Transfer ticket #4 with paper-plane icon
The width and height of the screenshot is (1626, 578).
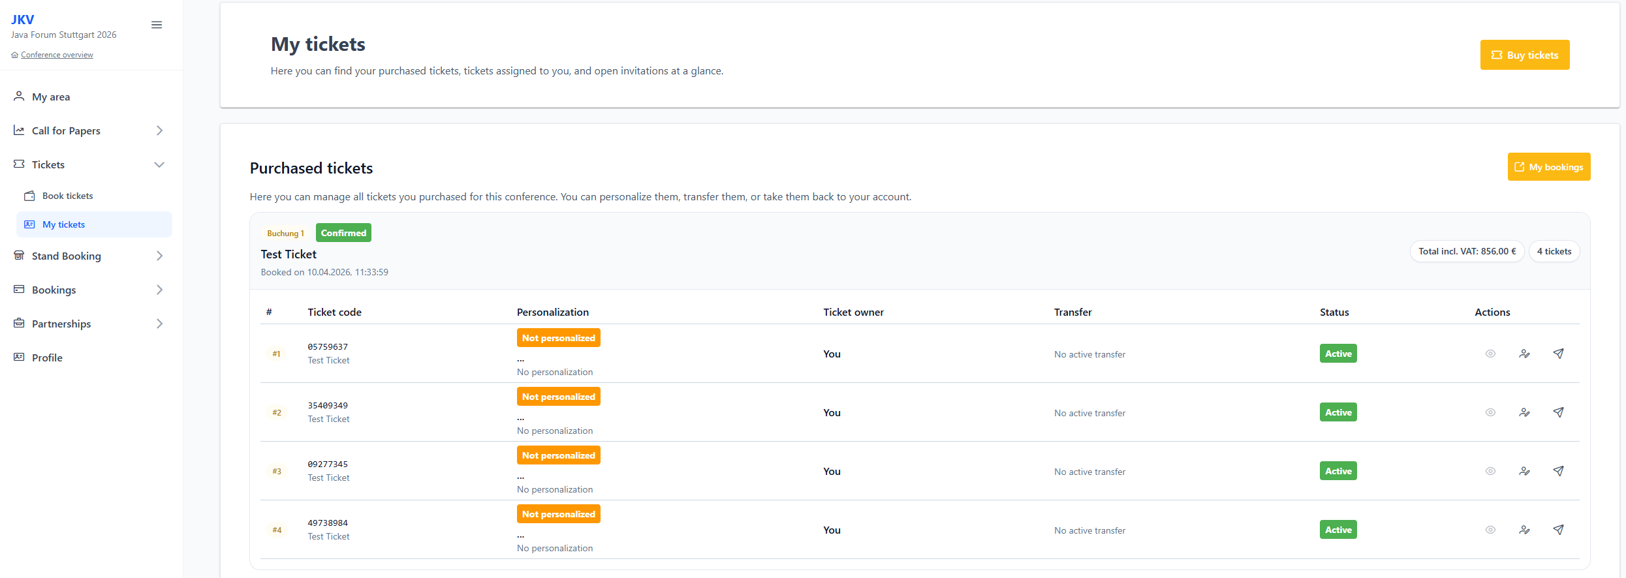point(1558,530)
